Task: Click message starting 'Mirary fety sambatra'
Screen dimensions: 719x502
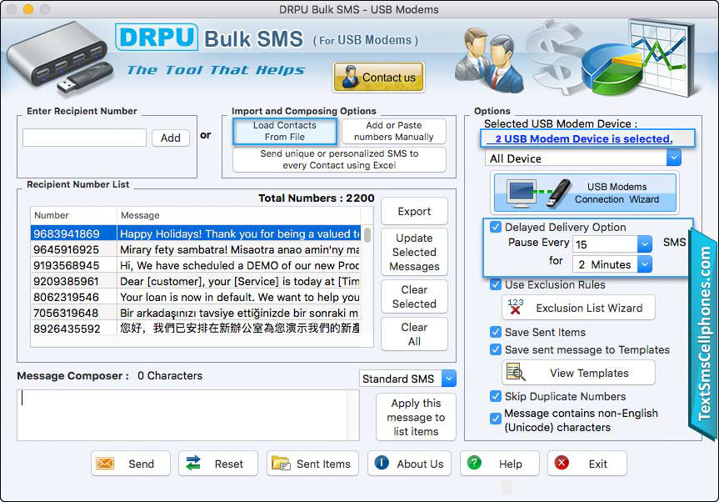Action: 239,249
